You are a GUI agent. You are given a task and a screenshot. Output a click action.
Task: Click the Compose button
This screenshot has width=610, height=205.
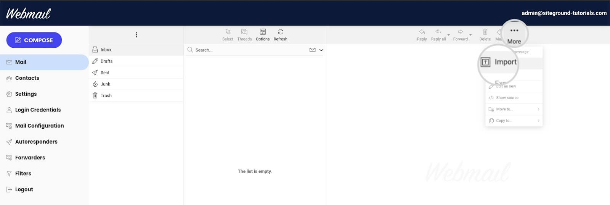(34, 40)
